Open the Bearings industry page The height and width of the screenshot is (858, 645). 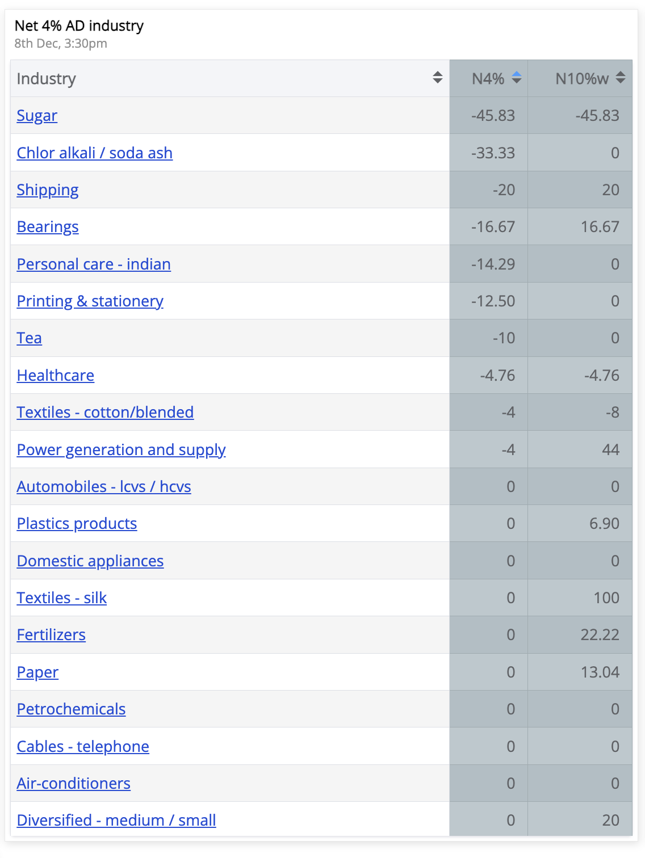click(48, 227)
